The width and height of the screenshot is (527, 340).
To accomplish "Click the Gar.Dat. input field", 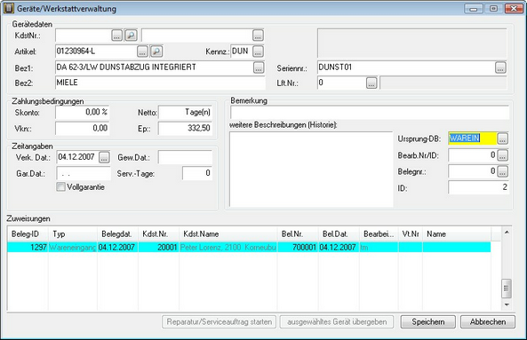I will [84, 173].
